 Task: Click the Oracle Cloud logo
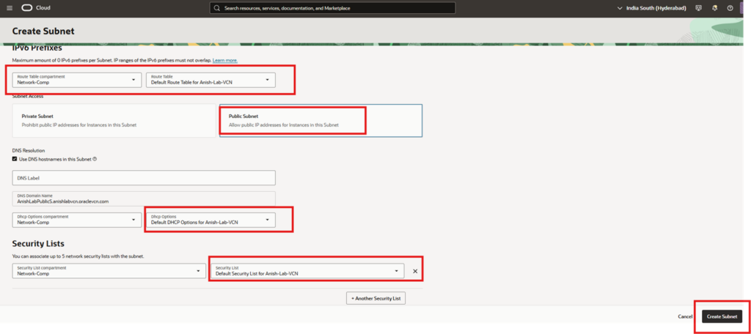(35, 8)
